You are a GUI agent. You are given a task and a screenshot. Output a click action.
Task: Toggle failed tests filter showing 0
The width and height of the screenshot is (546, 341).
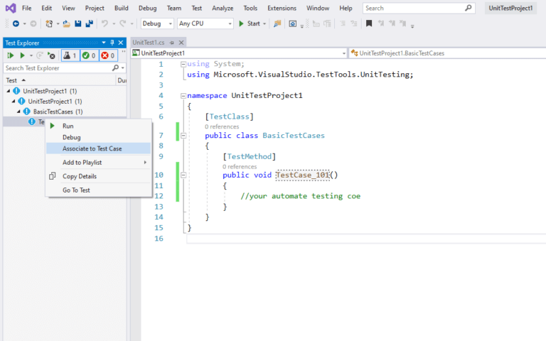(x=108, y=55)
